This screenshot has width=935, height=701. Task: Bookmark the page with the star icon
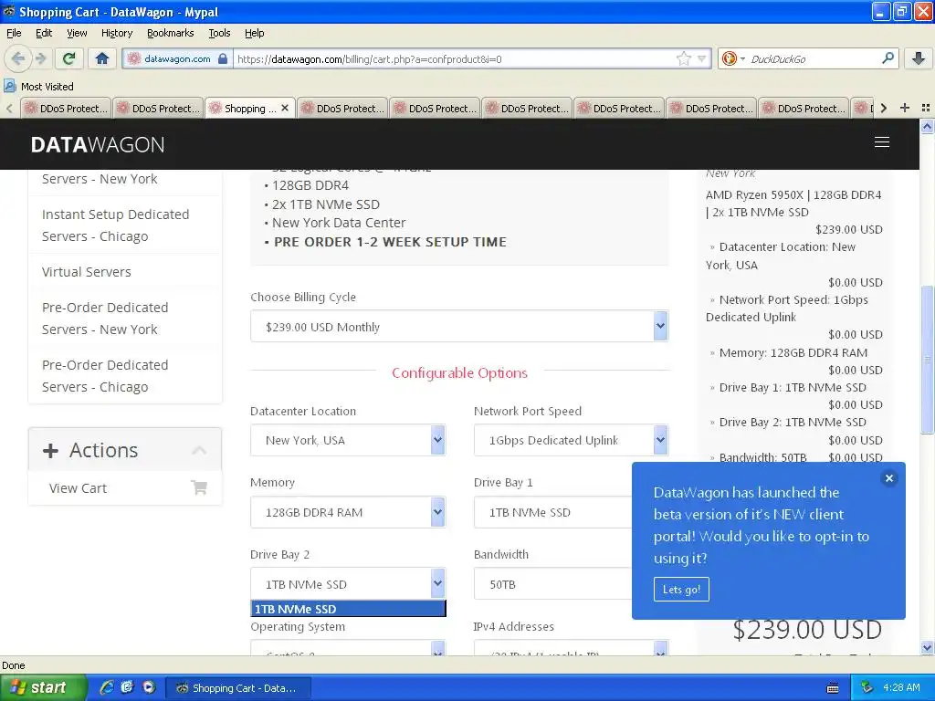683,58
